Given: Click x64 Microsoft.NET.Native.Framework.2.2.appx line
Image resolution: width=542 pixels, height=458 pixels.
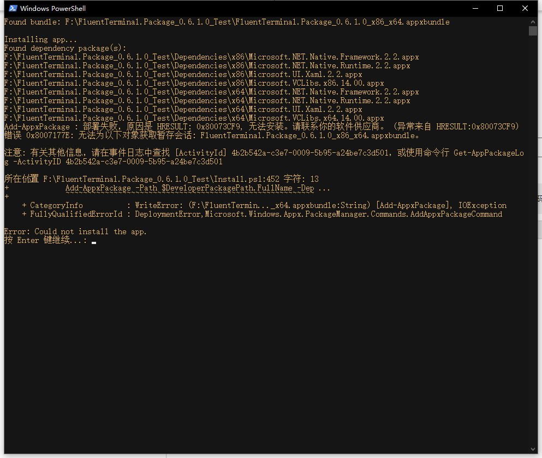Looking at the screenshot, I should tap(211, 92).
